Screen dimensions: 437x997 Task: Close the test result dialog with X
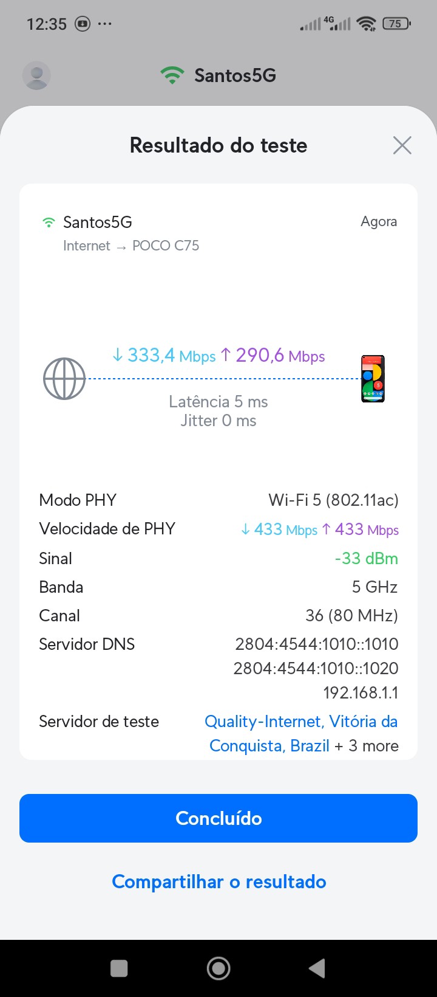402,145
